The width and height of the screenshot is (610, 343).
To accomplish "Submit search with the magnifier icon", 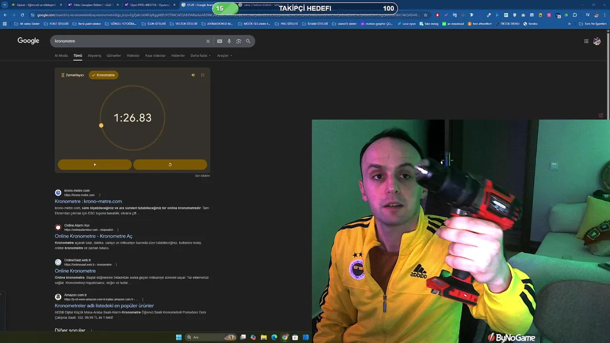I will pyautogui.click(x=248, y=41).
